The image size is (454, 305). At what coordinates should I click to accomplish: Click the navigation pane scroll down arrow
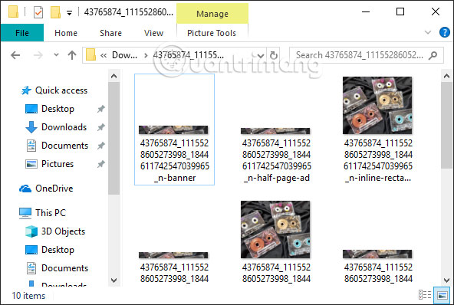[x=113, y=280]
